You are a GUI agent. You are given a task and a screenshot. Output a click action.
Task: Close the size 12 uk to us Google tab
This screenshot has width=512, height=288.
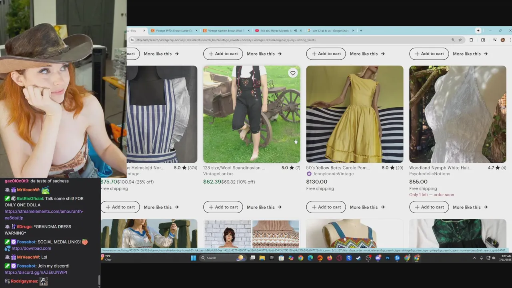[353, 30]
